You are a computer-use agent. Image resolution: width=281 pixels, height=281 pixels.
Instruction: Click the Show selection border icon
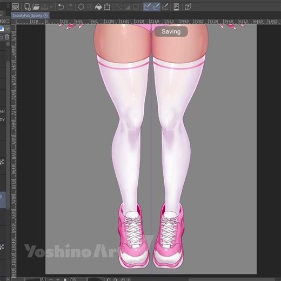tap(136, 7)
